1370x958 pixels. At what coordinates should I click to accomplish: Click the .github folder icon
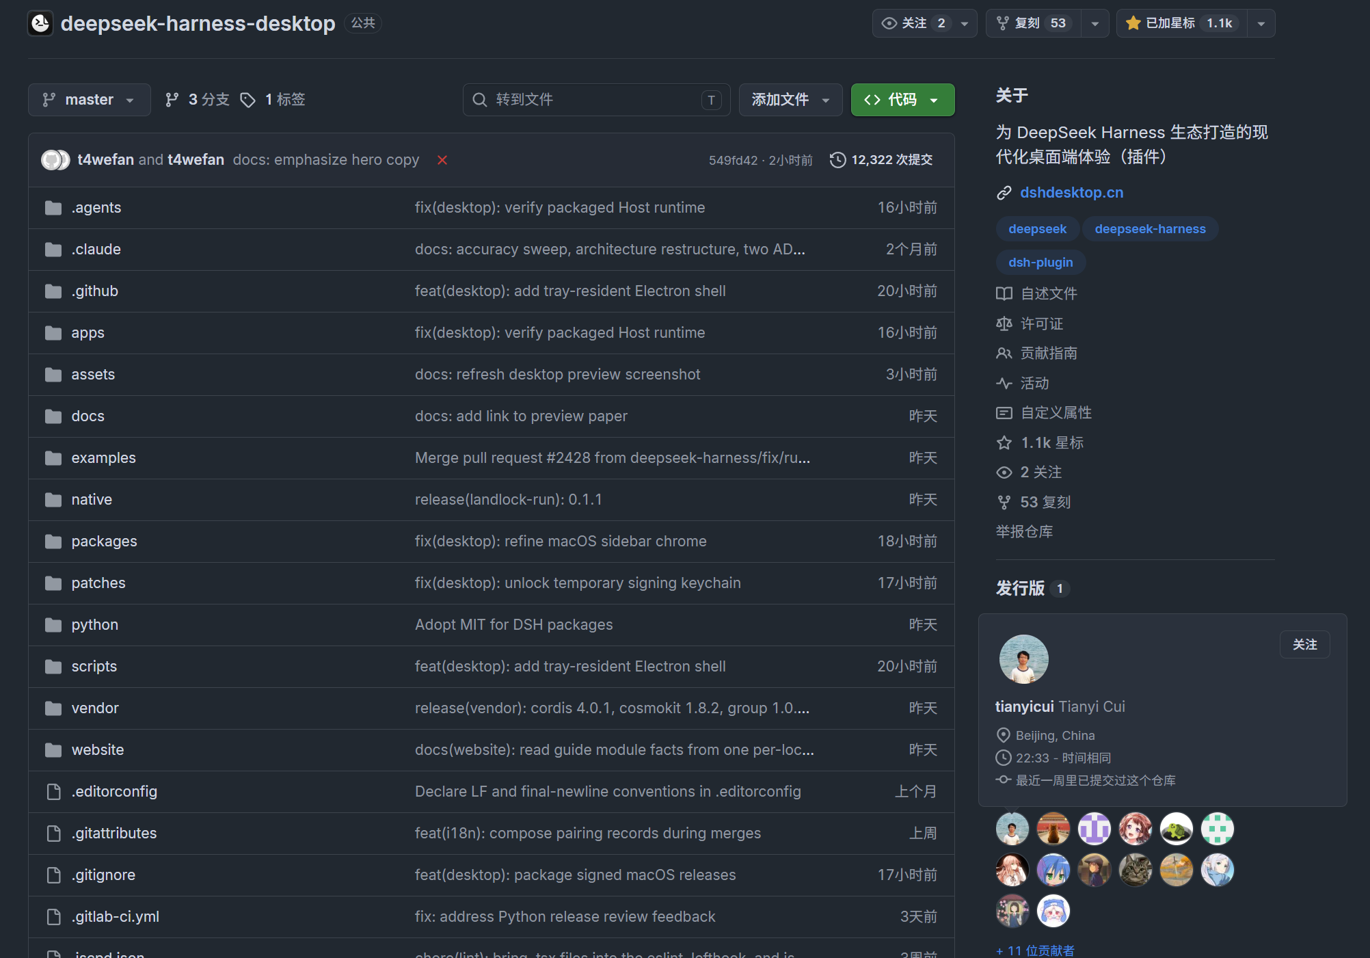click(x=53, y=291)
